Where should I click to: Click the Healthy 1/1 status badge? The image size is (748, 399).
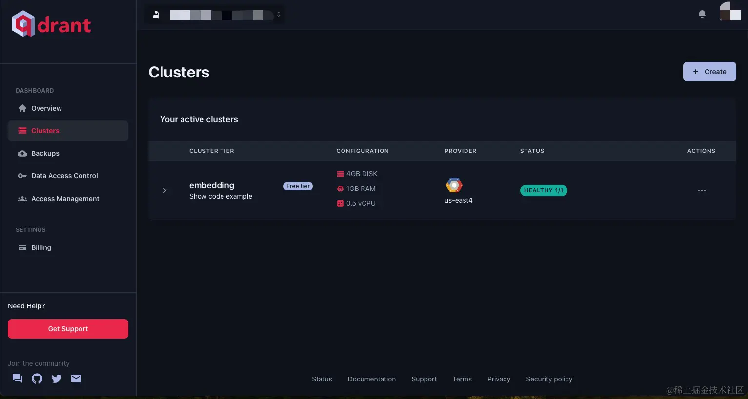coord(544,190)
